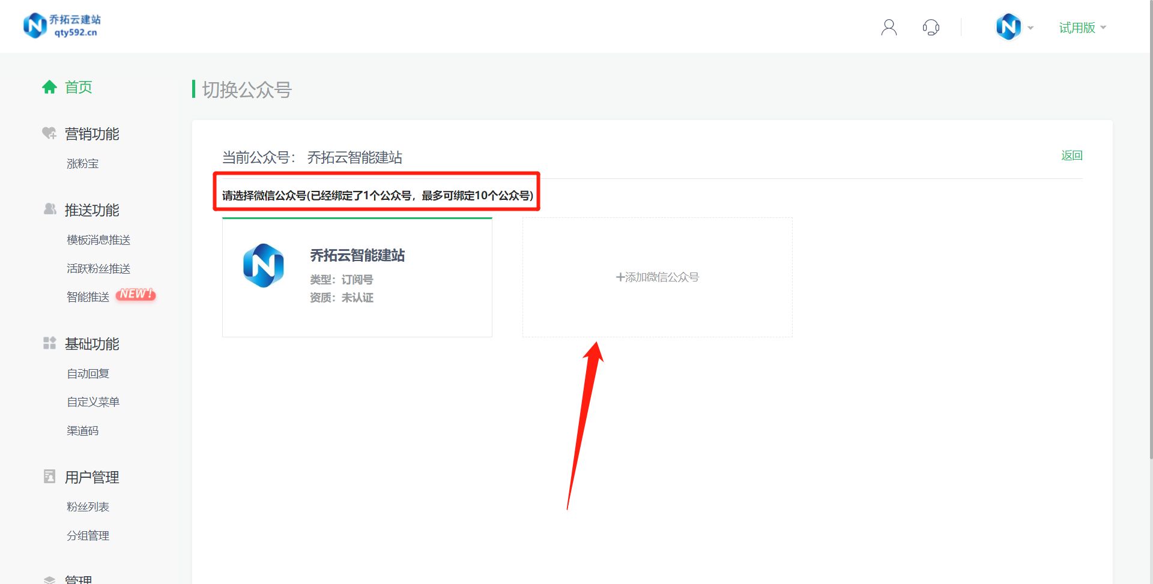Click 涨粉宝 under 营销功能
Viewport: 1153px width, 584px height.
(82, 163)
